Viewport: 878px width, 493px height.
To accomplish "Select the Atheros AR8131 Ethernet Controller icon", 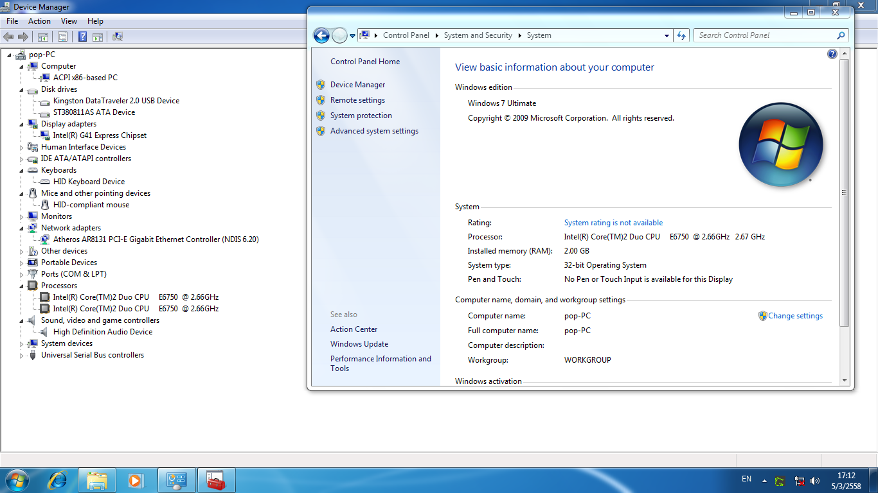I will click(x=45, y=239).
